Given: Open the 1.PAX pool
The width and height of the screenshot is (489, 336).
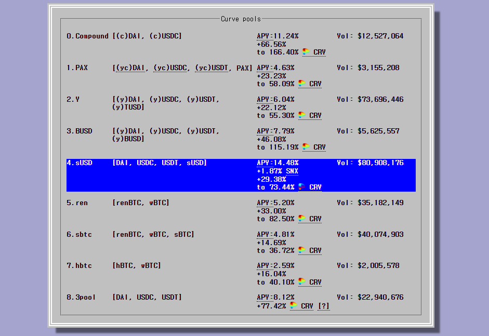Looking at the screenshot, I should pos(241,76).
